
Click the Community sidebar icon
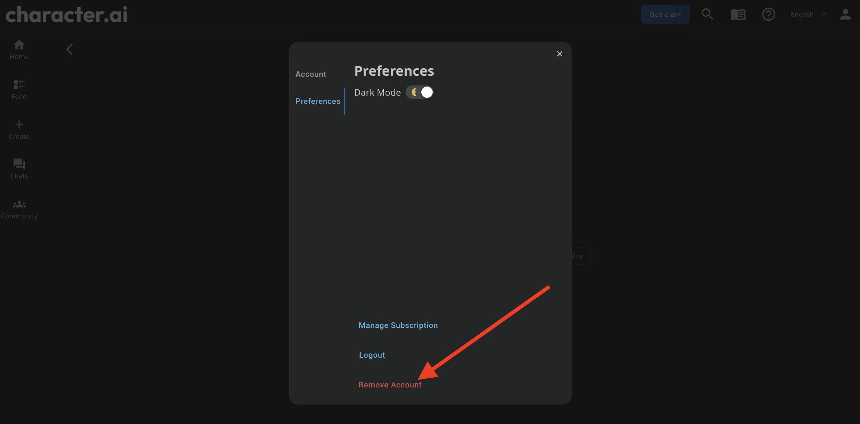click(19, 204)
